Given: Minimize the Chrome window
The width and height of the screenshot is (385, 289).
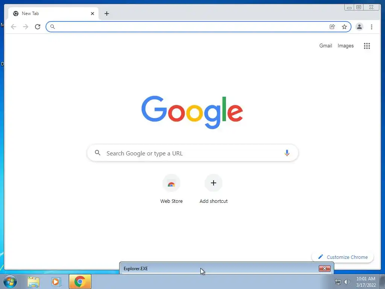Looking at the screenshot, I should coord(349,7).
